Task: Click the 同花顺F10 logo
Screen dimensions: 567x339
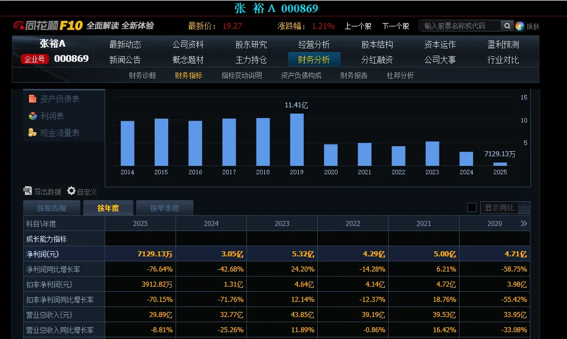Action: (48, 26)
